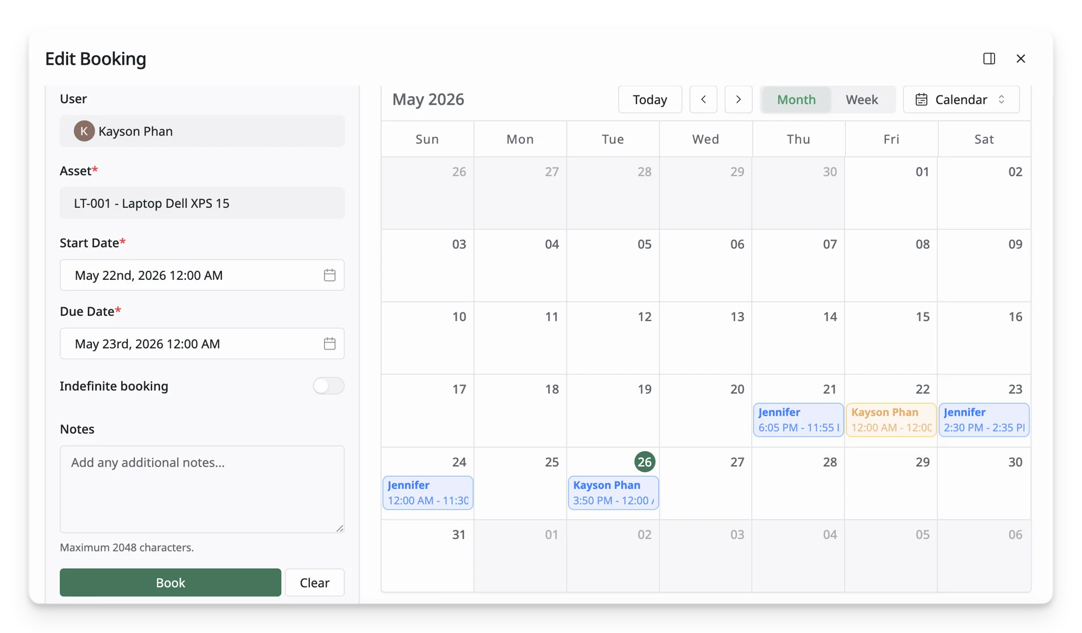Clear the booking form
This screenshot has height=633, width=1082.
click(x=314, y=582)
